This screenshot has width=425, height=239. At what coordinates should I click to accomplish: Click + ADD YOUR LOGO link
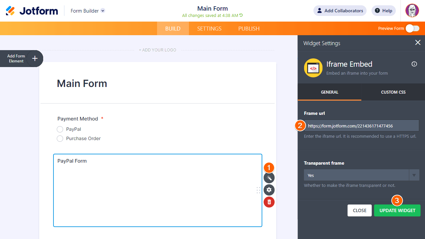(158, 50)
